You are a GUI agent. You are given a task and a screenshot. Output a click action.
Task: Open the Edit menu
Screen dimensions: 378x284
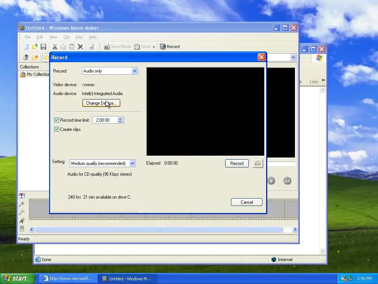coord(40,37)
